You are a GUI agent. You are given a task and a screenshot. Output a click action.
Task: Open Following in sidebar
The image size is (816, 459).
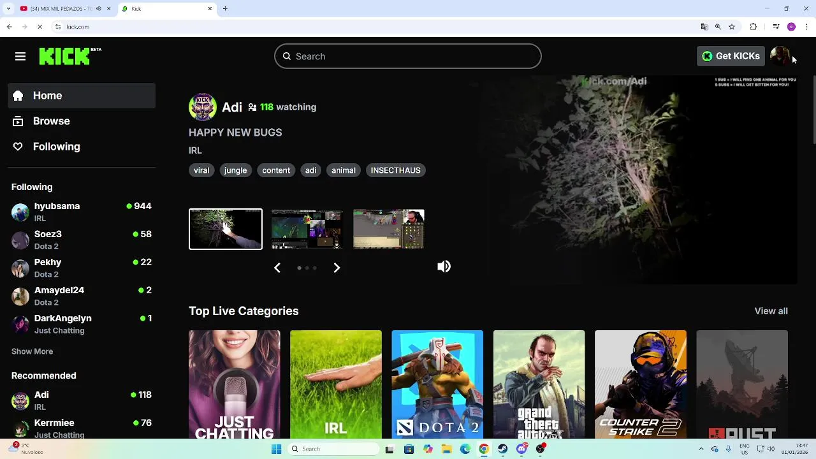[82, 147]
